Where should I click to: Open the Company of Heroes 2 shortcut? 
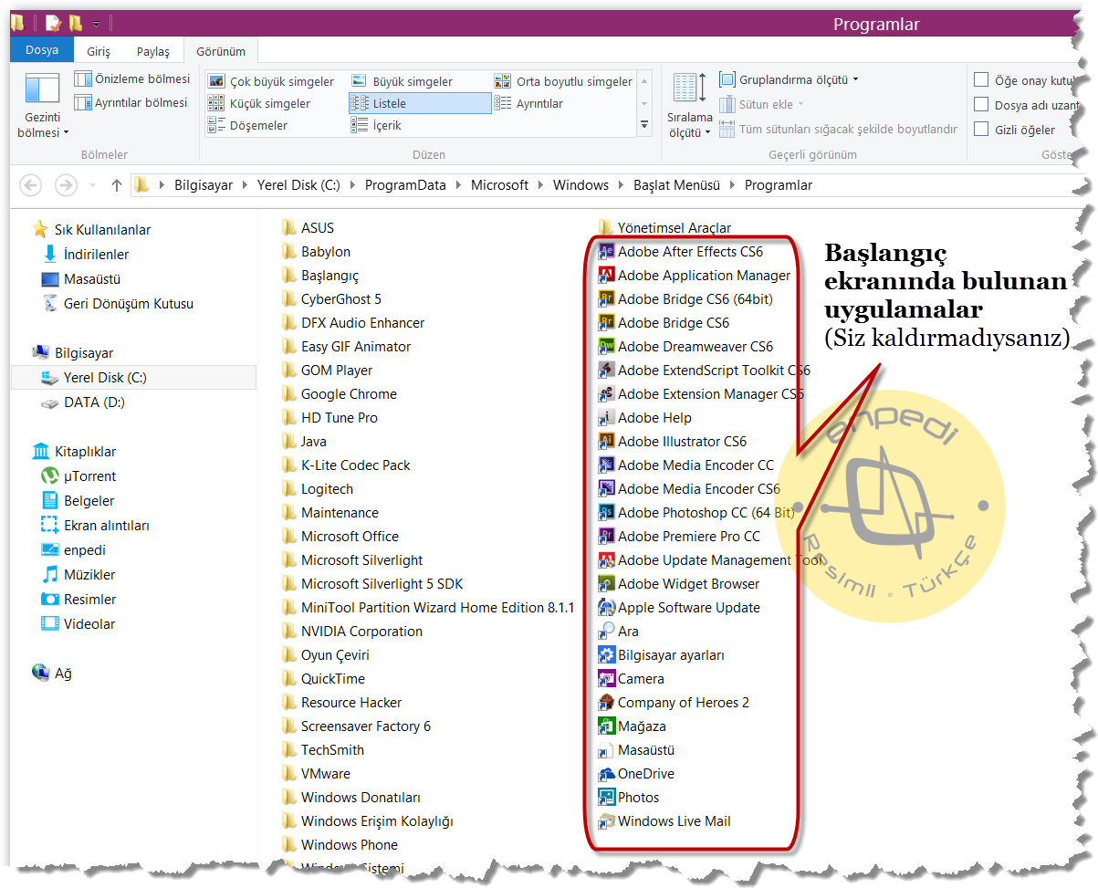coord(674,703)
